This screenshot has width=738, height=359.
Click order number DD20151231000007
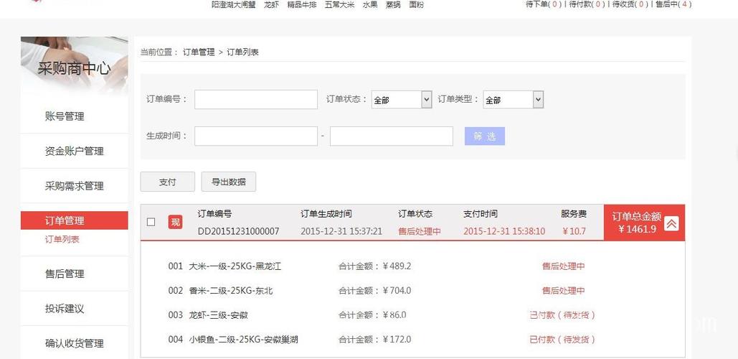pos(238,231)
